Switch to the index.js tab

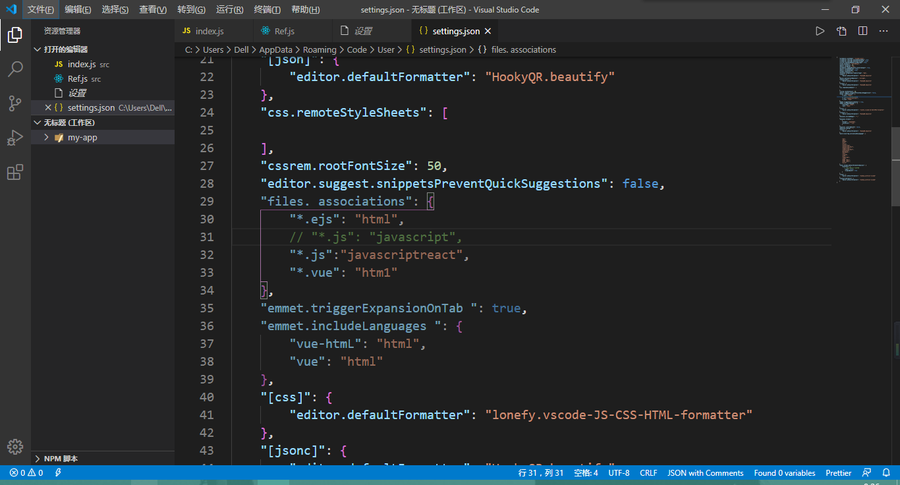(214, 31)
